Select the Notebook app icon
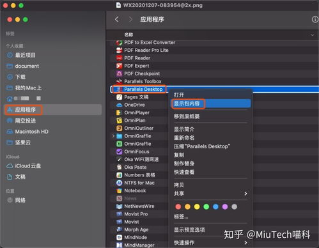 [x=119, y=190]
